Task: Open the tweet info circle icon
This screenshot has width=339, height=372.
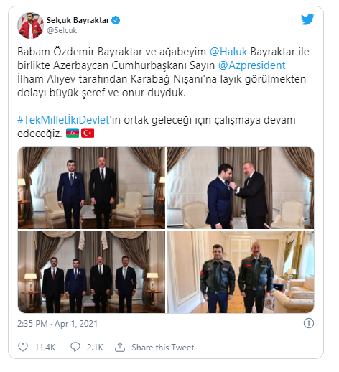Action: pos(309,323)
